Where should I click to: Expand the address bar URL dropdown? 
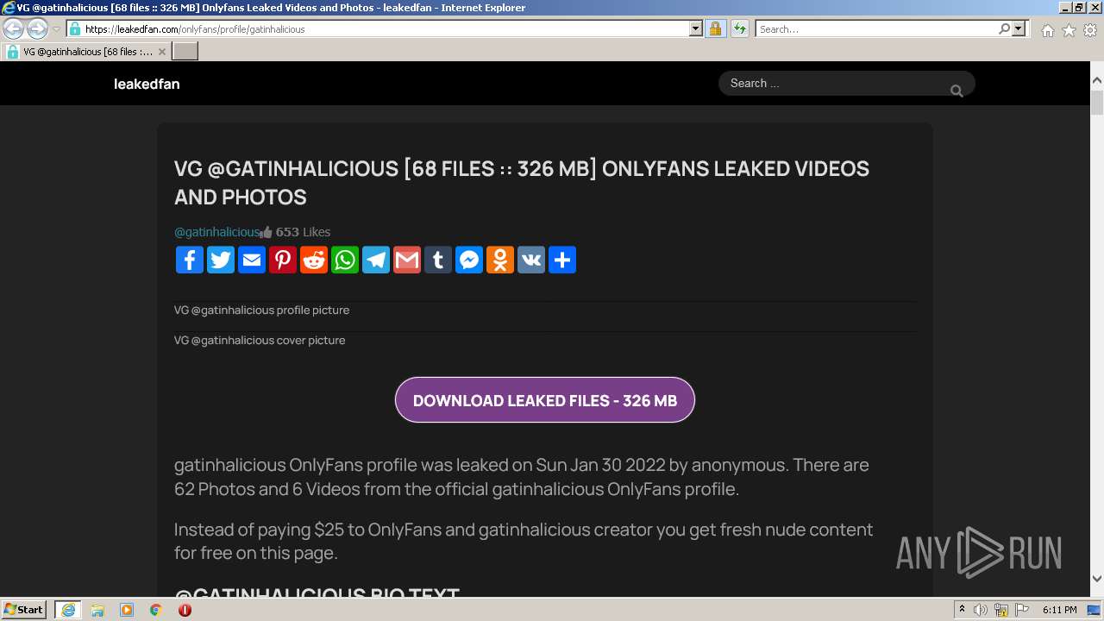click(x=696, y=29)
